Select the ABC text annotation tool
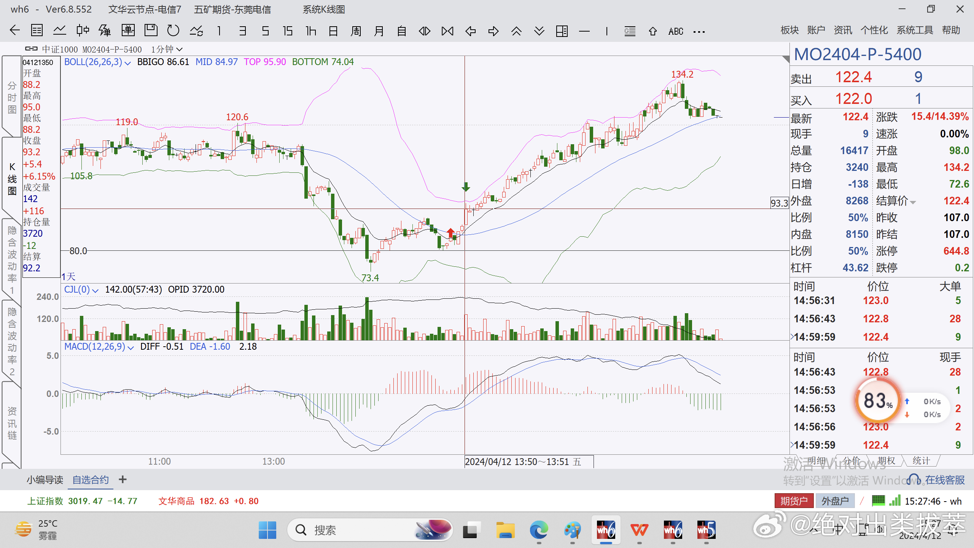974x548 pixels. (x=676, y=31)
